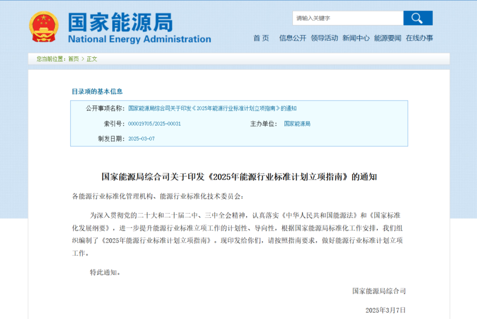Go to 新闻中心 in the top navigation
477x319 pixels.
[356, 38]
